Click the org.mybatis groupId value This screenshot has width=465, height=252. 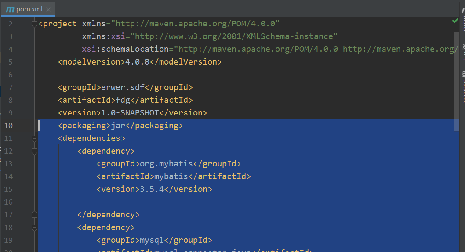pyautogui.click(x=167, y=164)
